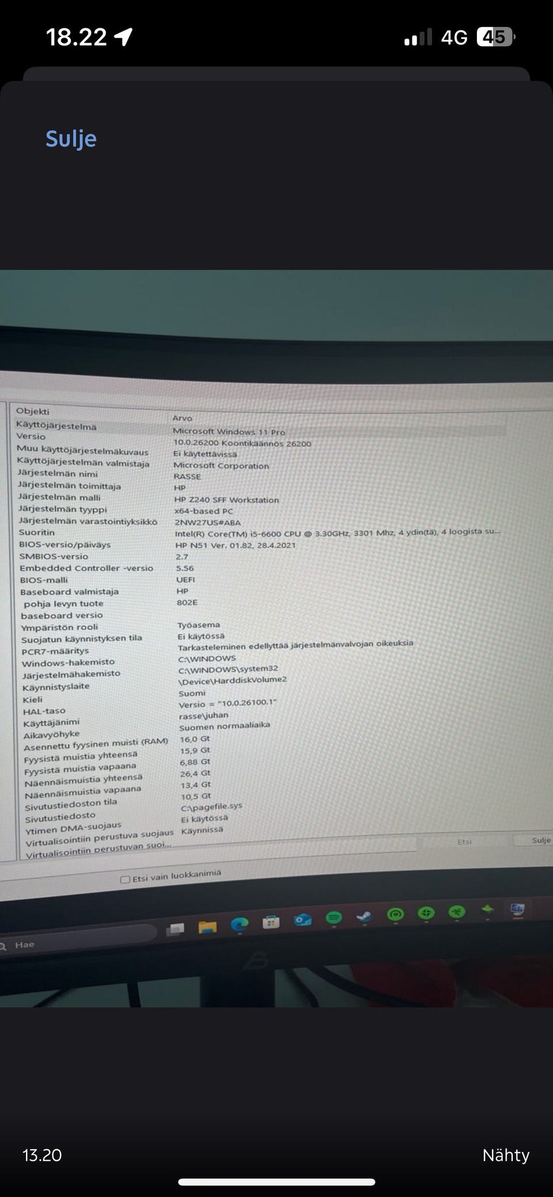This screenshot has height=1197, width=553.
Task: Select 'Asennettu fyysinen muisti (RAM)' row
Action: [x=96, y=744]
